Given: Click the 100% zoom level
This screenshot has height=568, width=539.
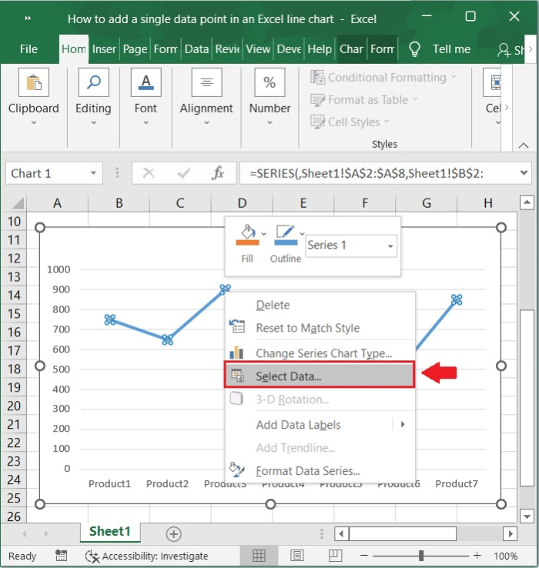Looking at the screenshot, I should [506, 556].
